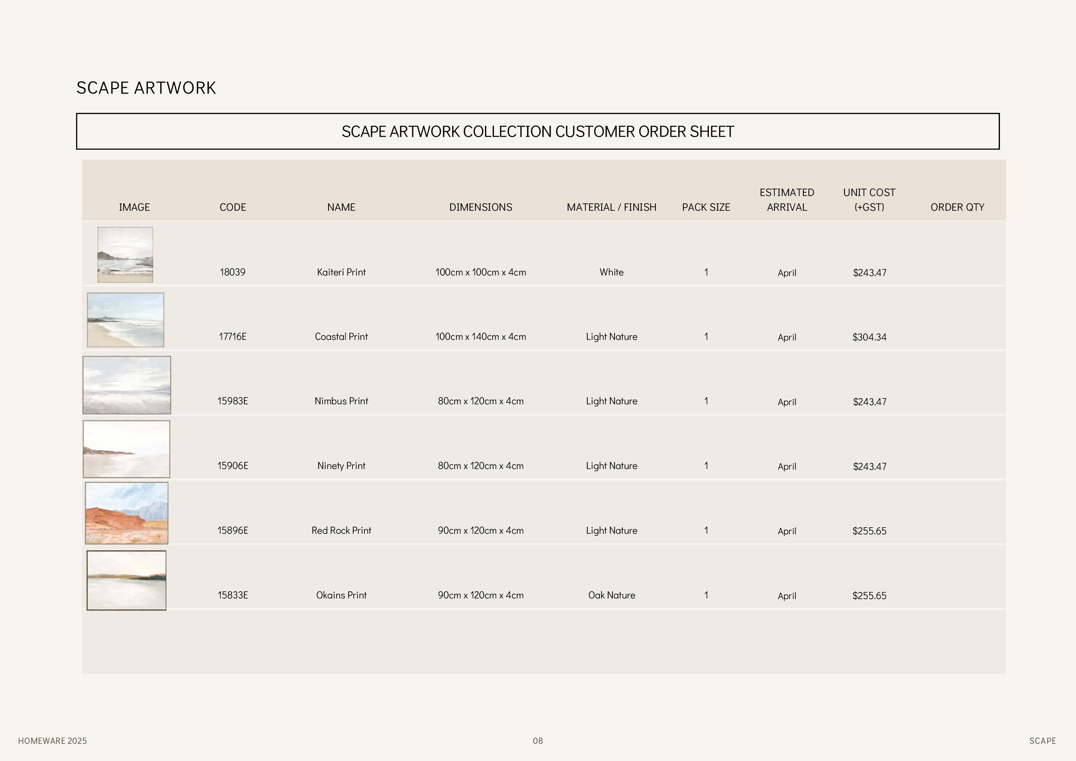Click the ESTIMATED ARRIVAL column header
The width and height of the screenshot is (1076, 761).
tap(786, 200)
